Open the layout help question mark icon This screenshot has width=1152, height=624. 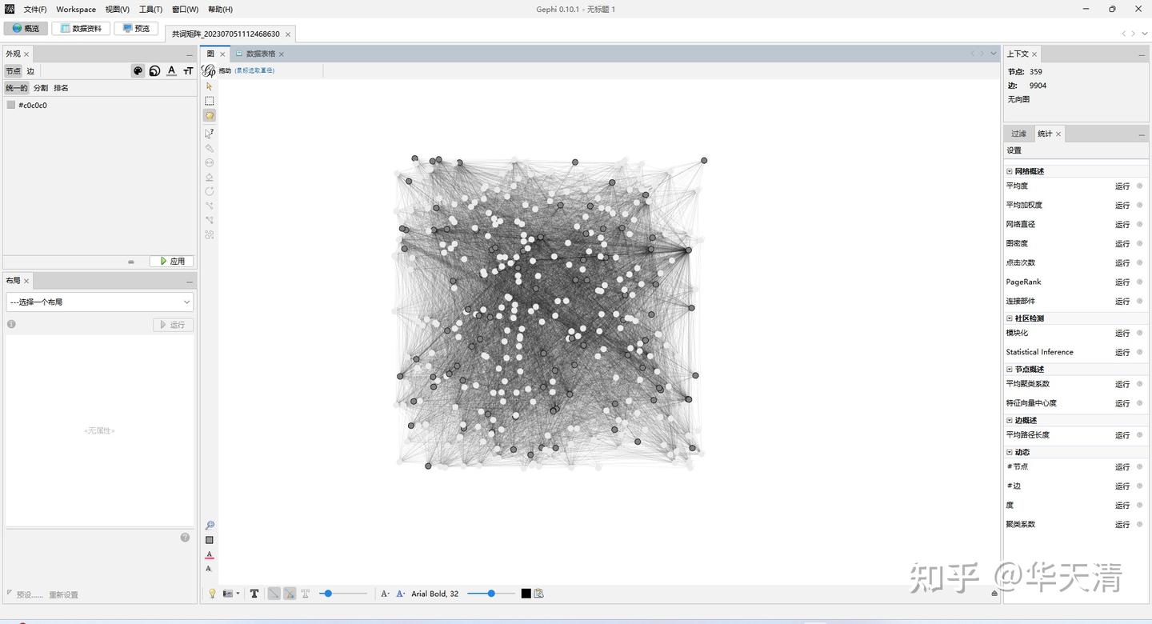[x=186, y=538]
